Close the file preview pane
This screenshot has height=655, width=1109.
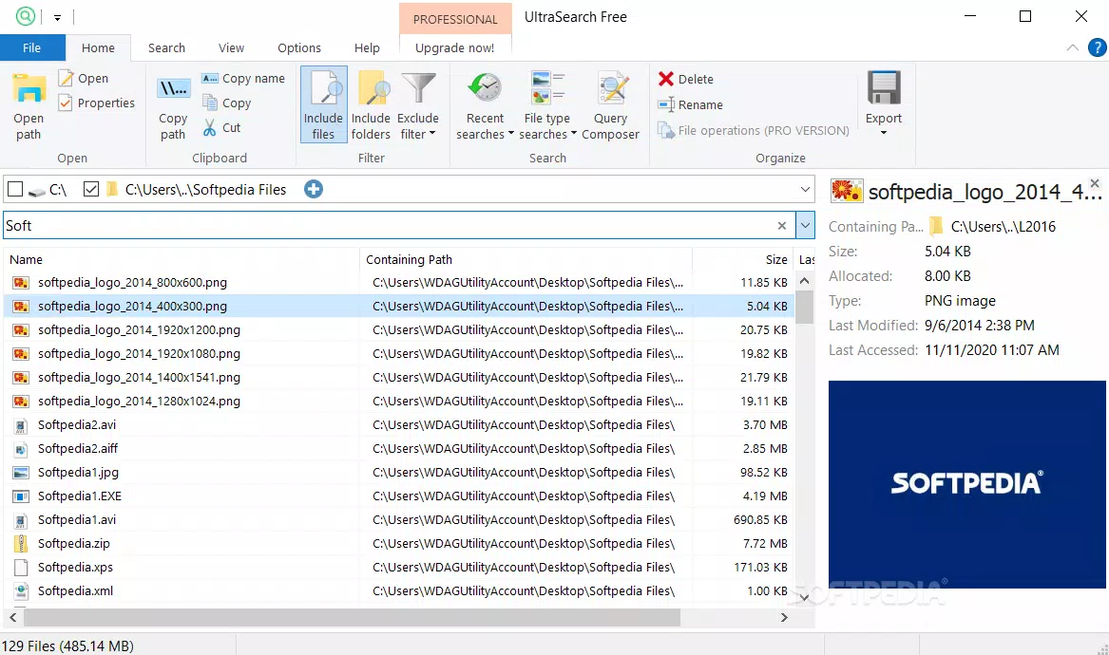[1095, 184]
